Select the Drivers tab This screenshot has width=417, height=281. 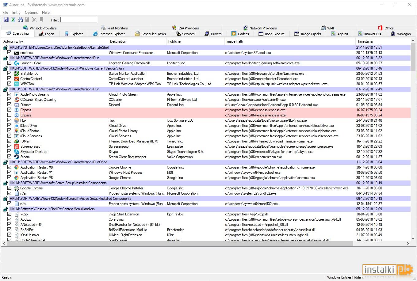pos(213,34)
